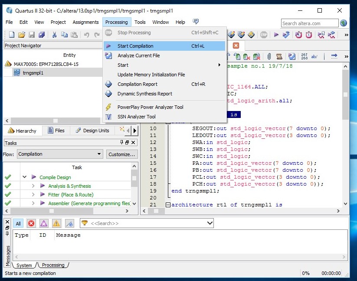This screenshot has height=281, width=357.
Task: Select the SSN Analyzer Tool entry
Action: click(x=164, y=117)
